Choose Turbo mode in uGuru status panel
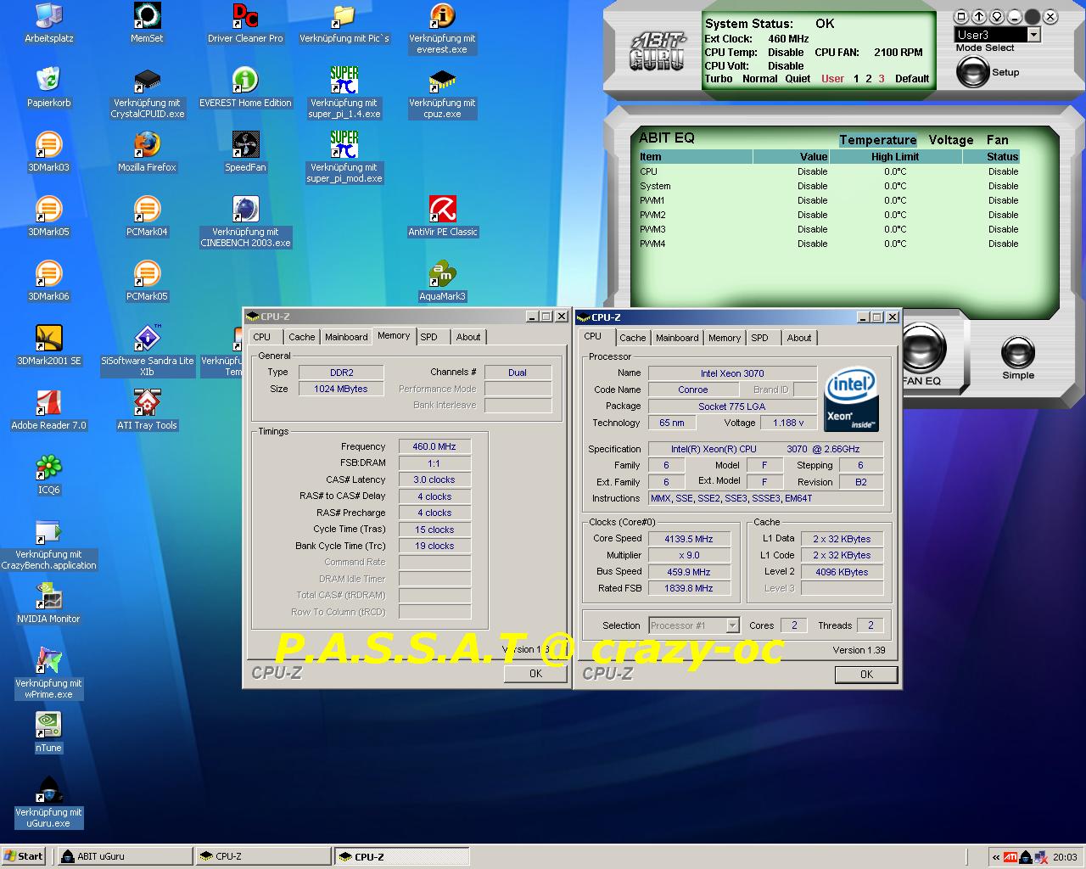 tap(719, 79)
